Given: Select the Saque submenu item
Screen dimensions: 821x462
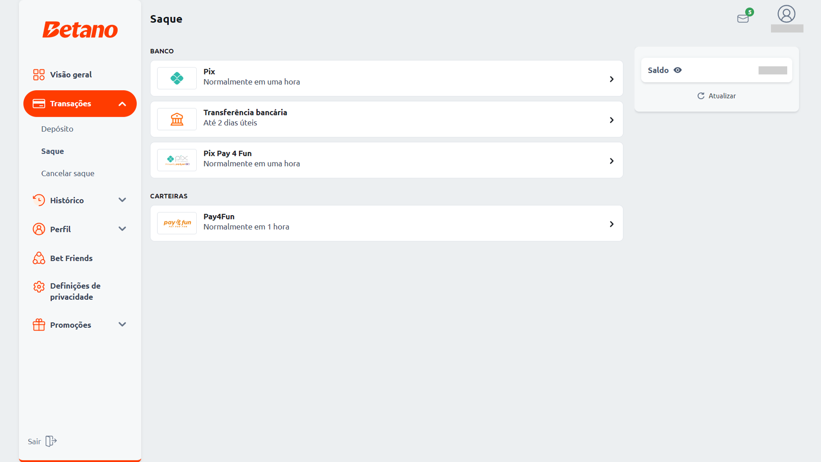Looking at the screenshot, I should pos(53,151).
